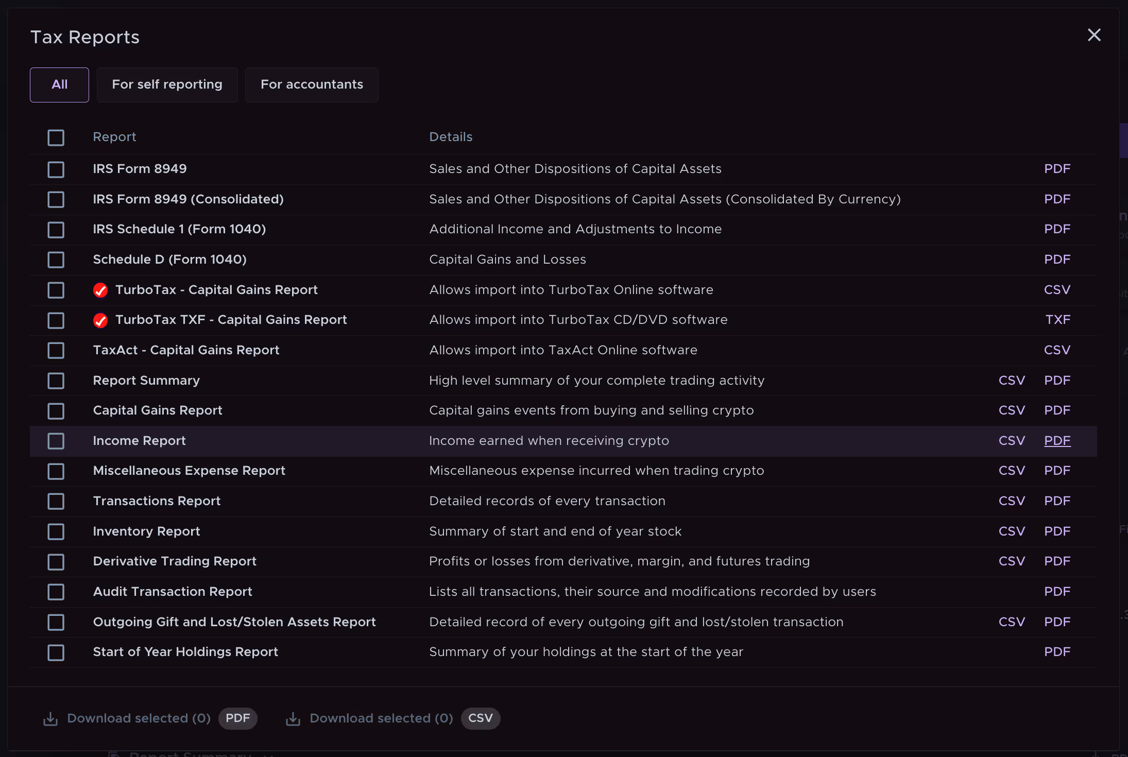The image size is (1128, 757).
Task: Tick the Income Report checkbox
Action: [x=56, y=441]
